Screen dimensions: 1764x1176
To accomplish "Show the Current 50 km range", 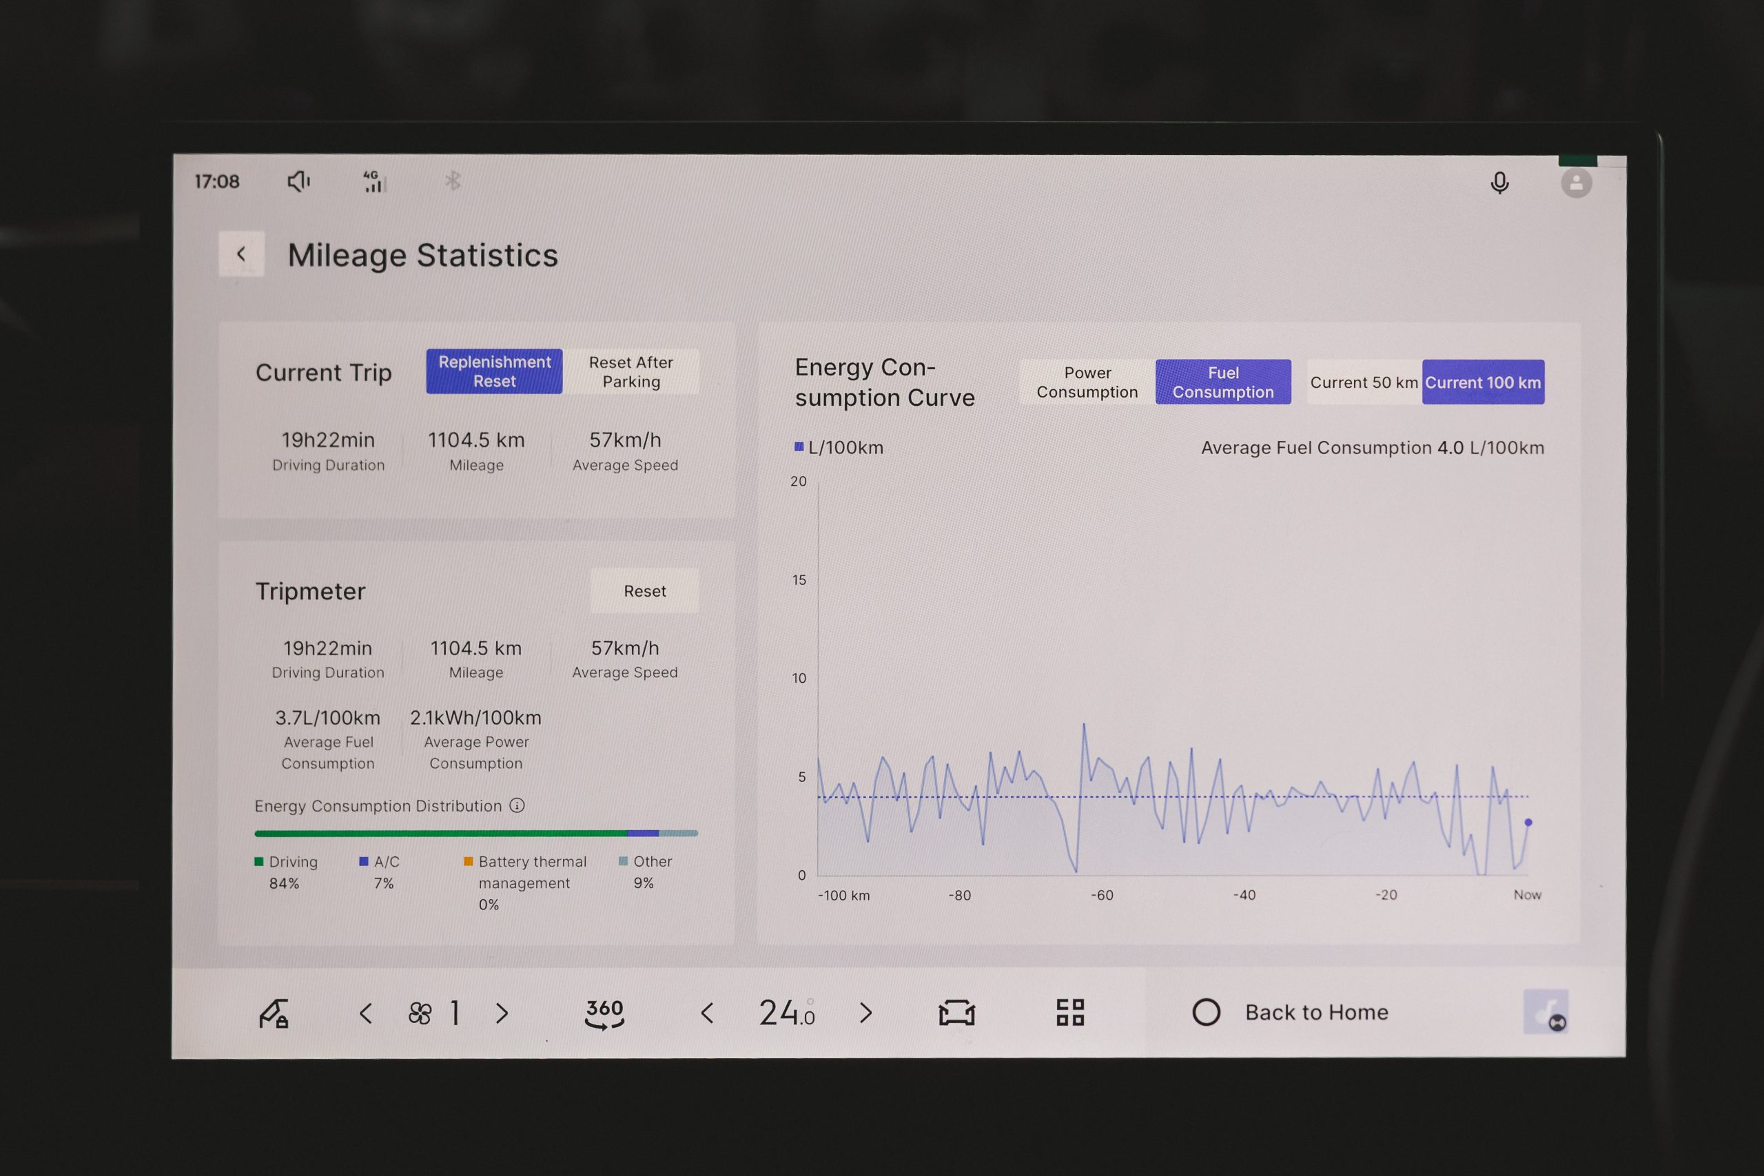I will 1364,382.
